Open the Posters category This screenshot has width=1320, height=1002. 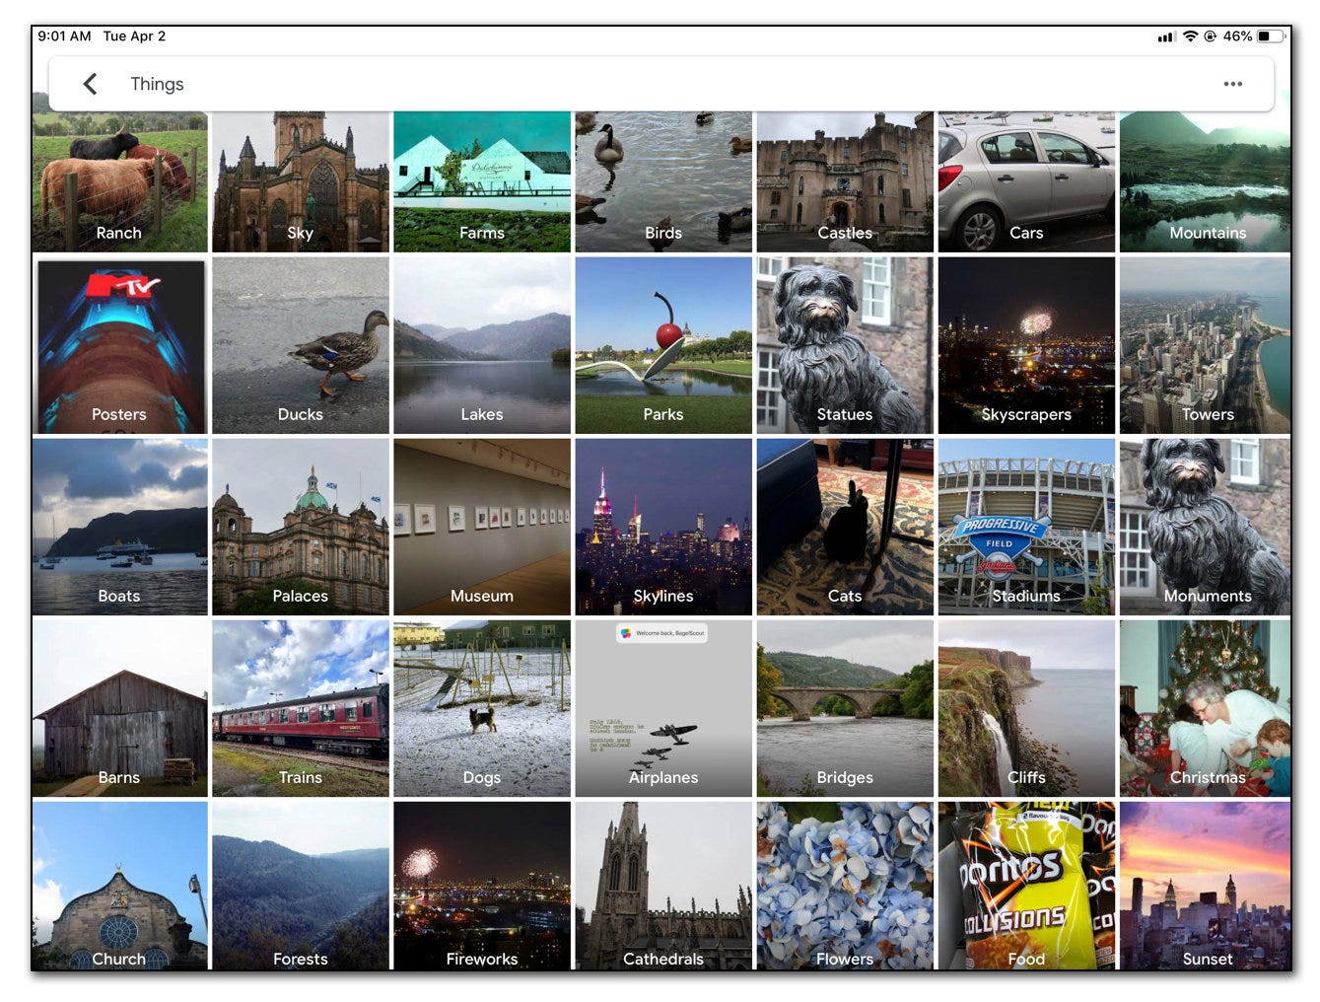[x=119, y=345]
